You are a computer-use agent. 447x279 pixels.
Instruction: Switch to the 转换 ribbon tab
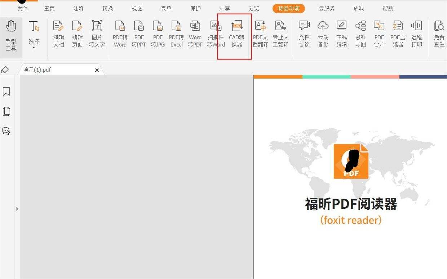click(x=107, y=8)
